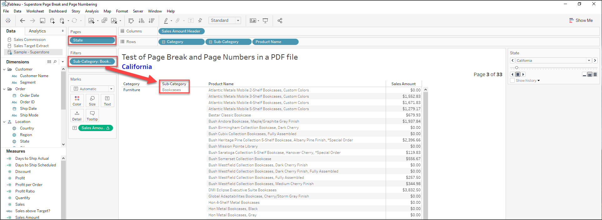
Task: Collapse the Customer folder
Action: tap(4, 69)
